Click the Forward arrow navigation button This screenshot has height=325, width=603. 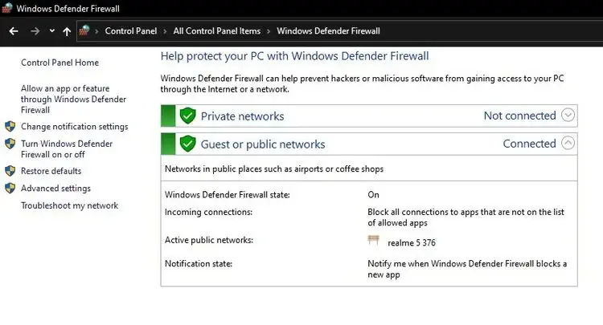tap(35, 31)
